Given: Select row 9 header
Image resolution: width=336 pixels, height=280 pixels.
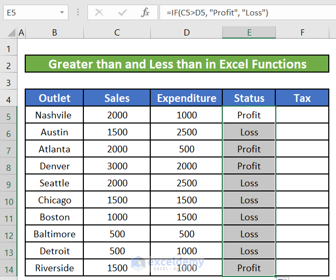Looking at the screenshot, I should (x=8, y=183).
